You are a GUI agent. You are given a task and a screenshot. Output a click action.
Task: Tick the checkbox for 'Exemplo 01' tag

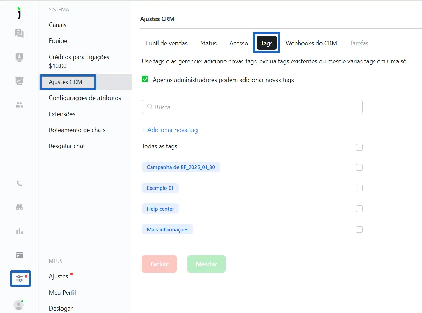[359, 188]
